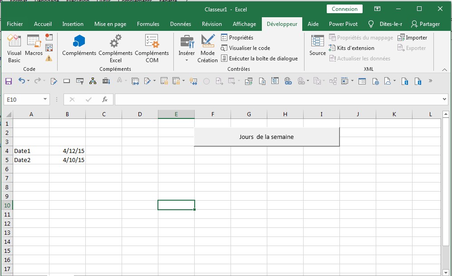Click the Connexion button
The image size is (452, 276).
click(344, 9)
